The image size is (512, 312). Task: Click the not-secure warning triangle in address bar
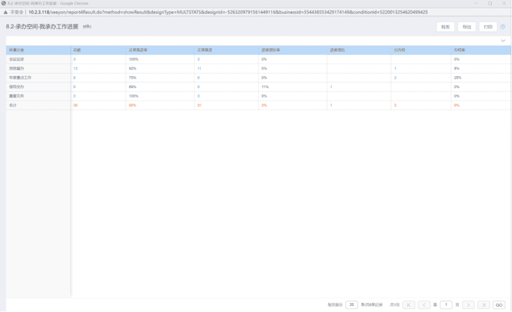click(6, 12)
